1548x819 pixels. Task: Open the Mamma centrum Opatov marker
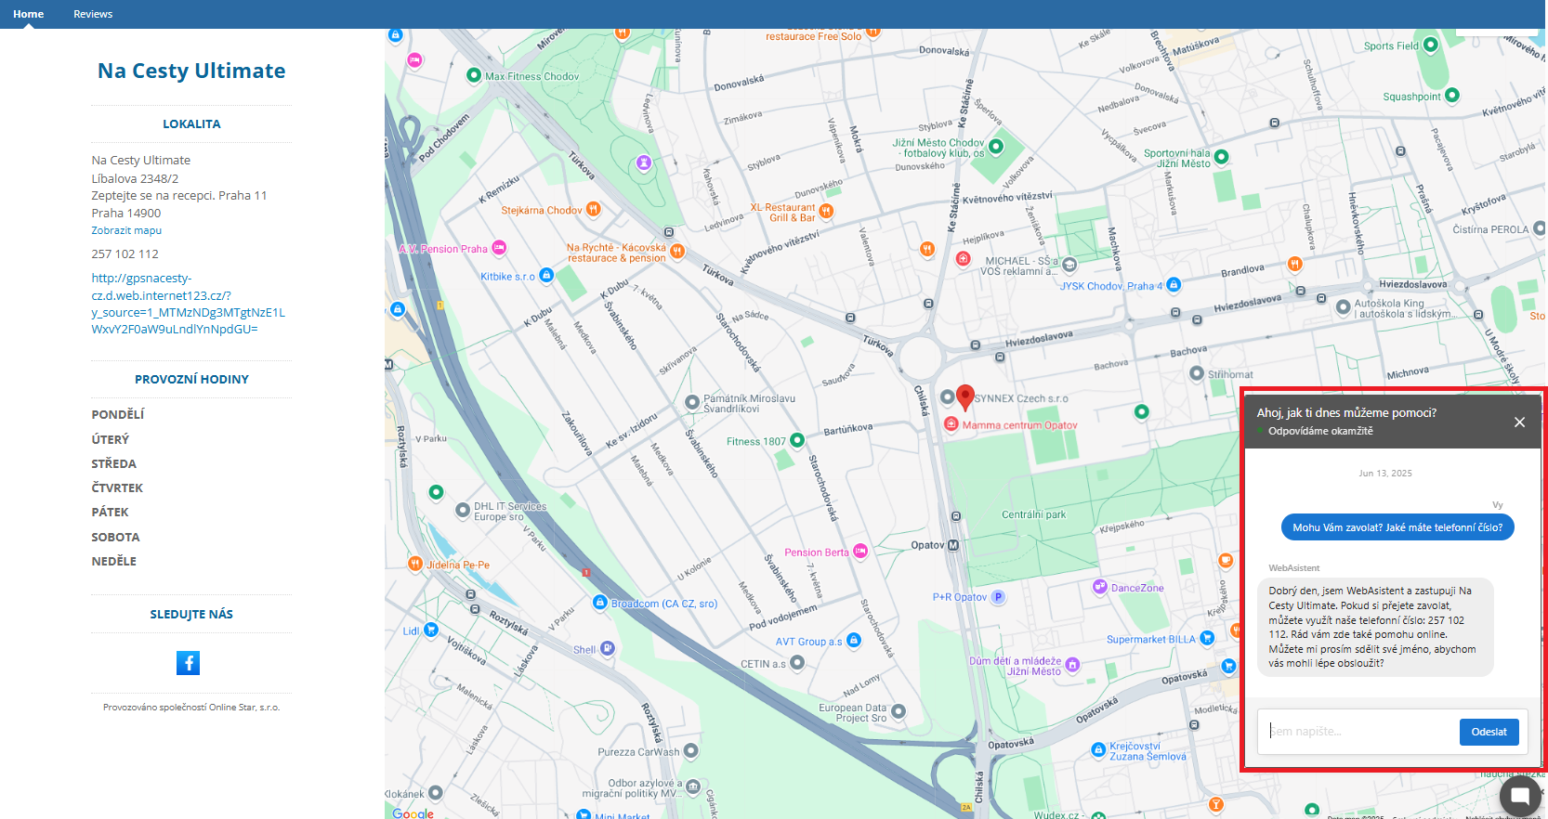point(951,424)
